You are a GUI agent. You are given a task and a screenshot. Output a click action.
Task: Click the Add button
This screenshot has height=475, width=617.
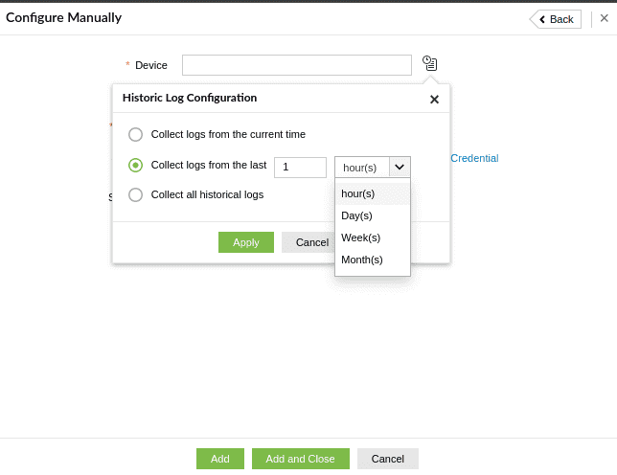220,459
